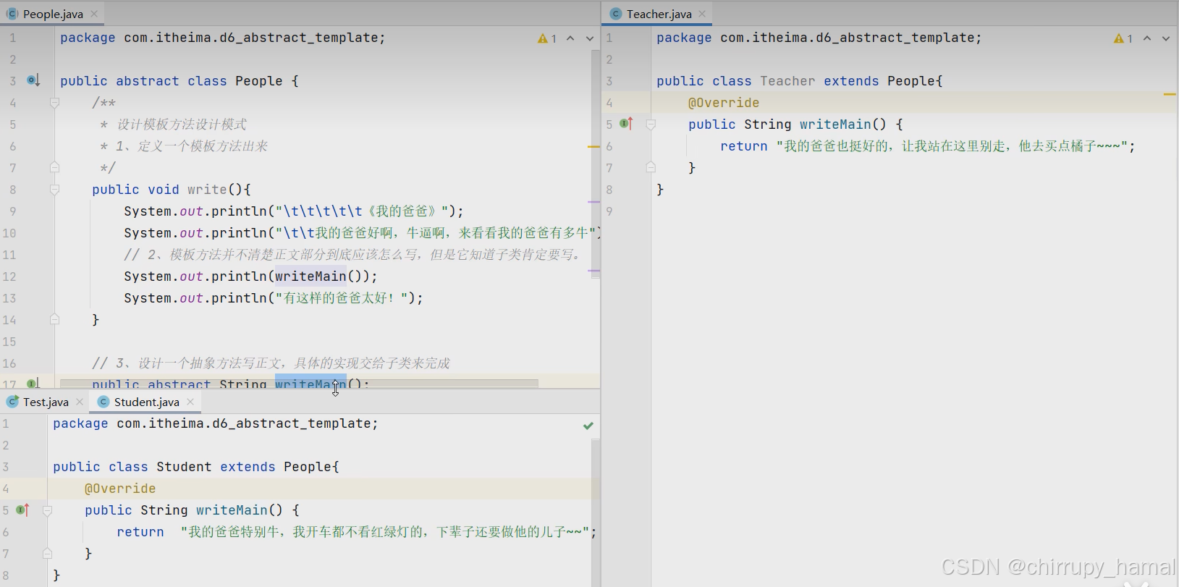
Task: Click line number 6 in Student.java gutter
Action: click(6, 532)
